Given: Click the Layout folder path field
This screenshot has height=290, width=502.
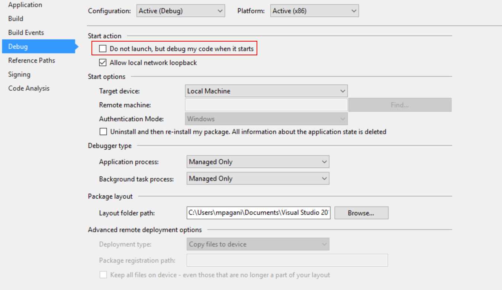Looking at the screenshot, I should point(258,213).
